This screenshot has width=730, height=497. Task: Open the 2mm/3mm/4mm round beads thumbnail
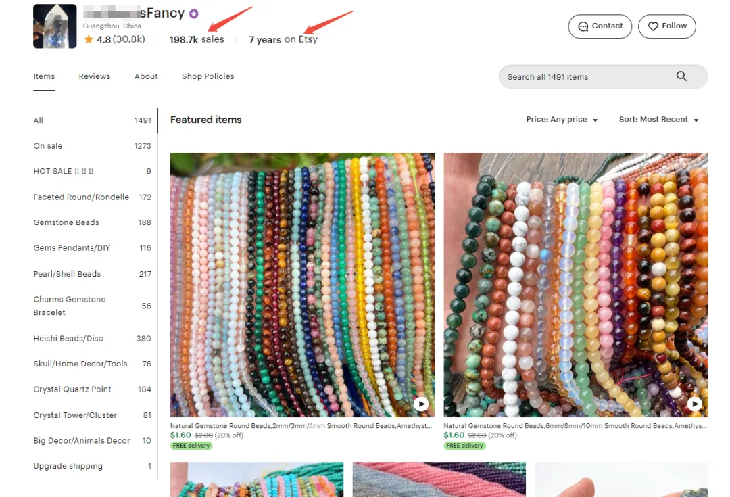pyautogui.click(x=302, y=285)
